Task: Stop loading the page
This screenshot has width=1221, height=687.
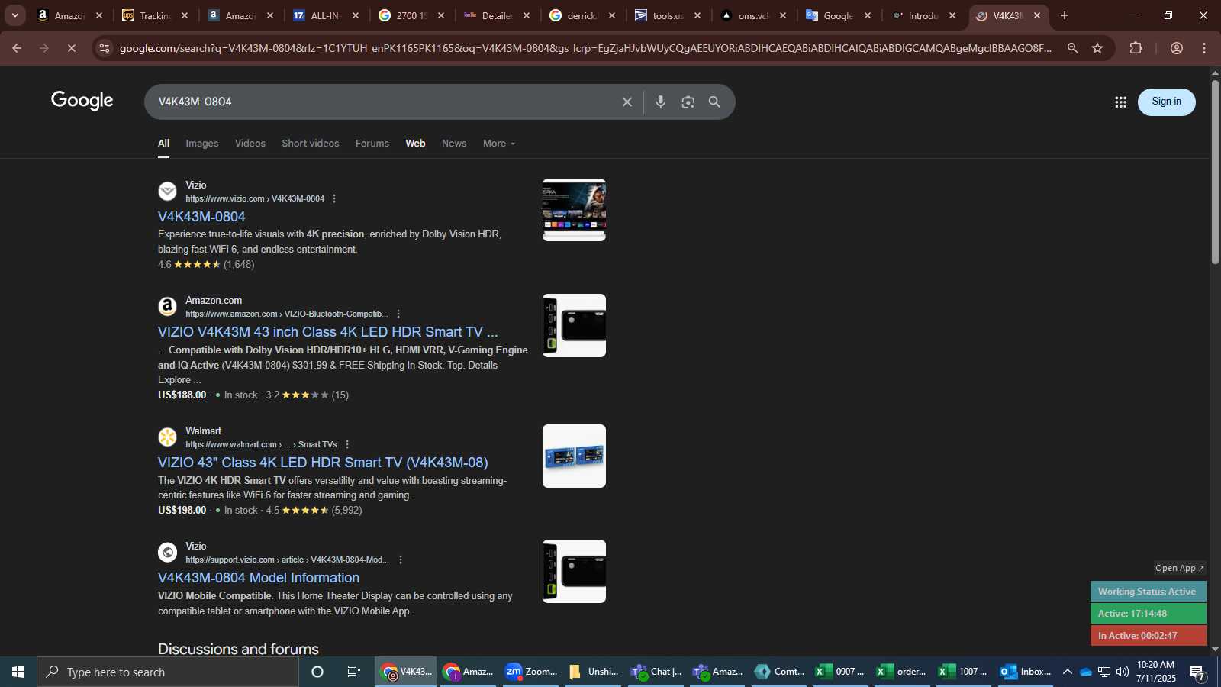Action: [71, 48]
